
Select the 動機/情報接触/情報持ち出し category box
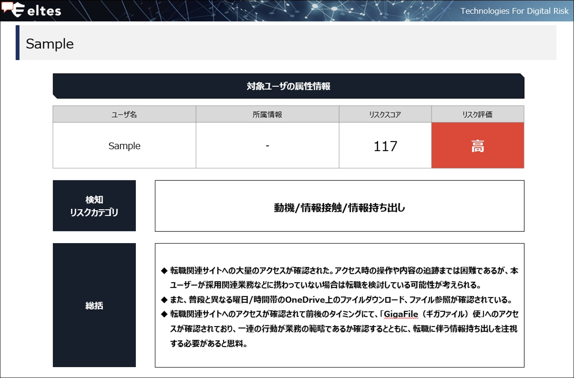pos(339,207)
